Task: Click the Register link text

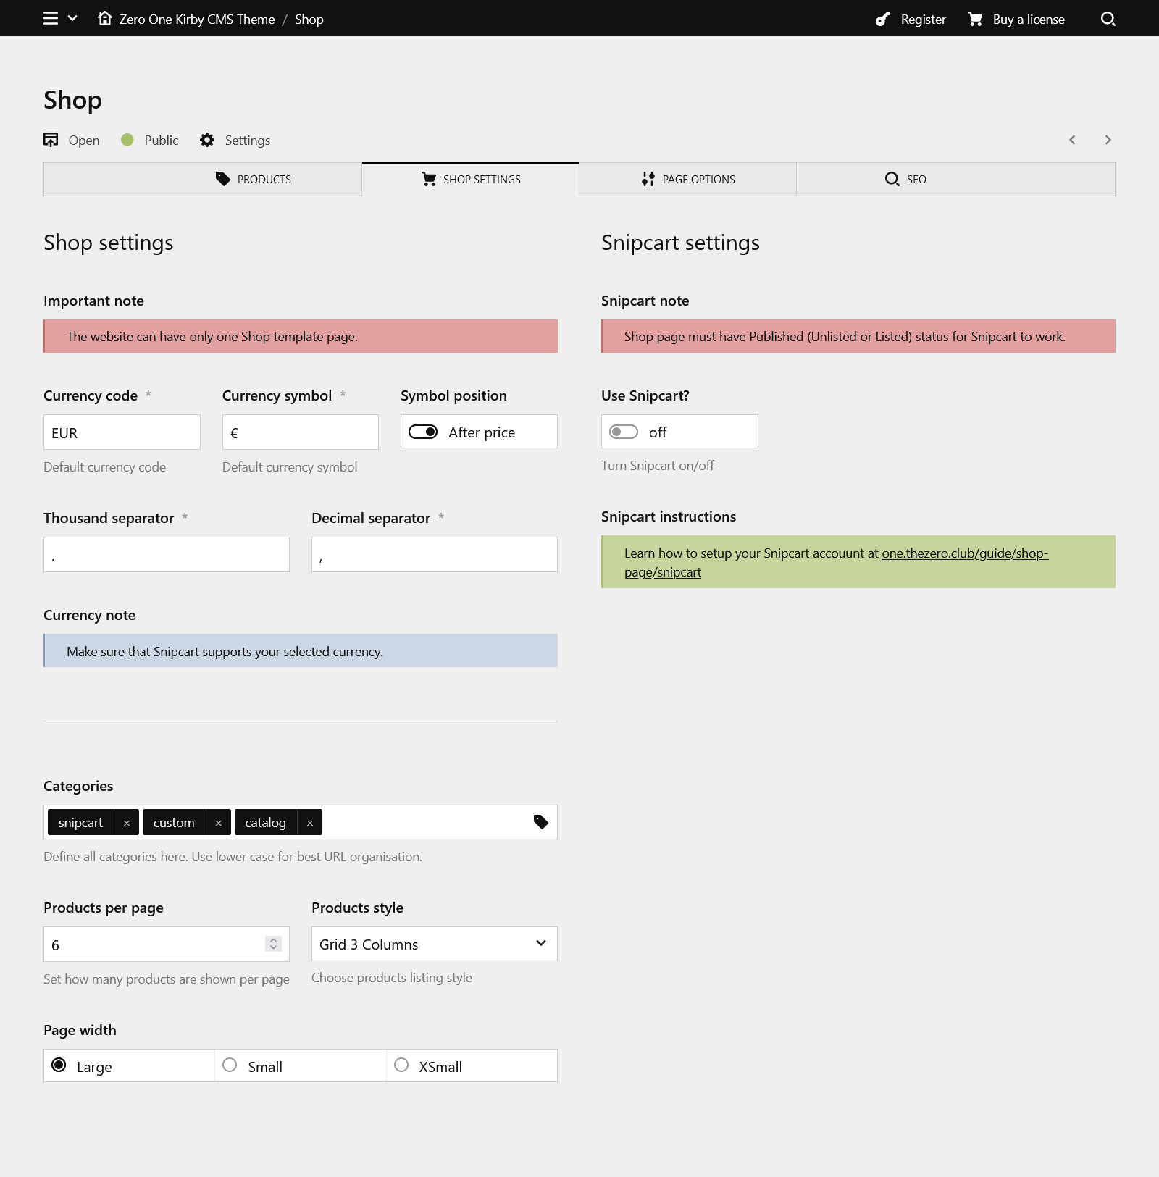Action: (x=923, y=20)
